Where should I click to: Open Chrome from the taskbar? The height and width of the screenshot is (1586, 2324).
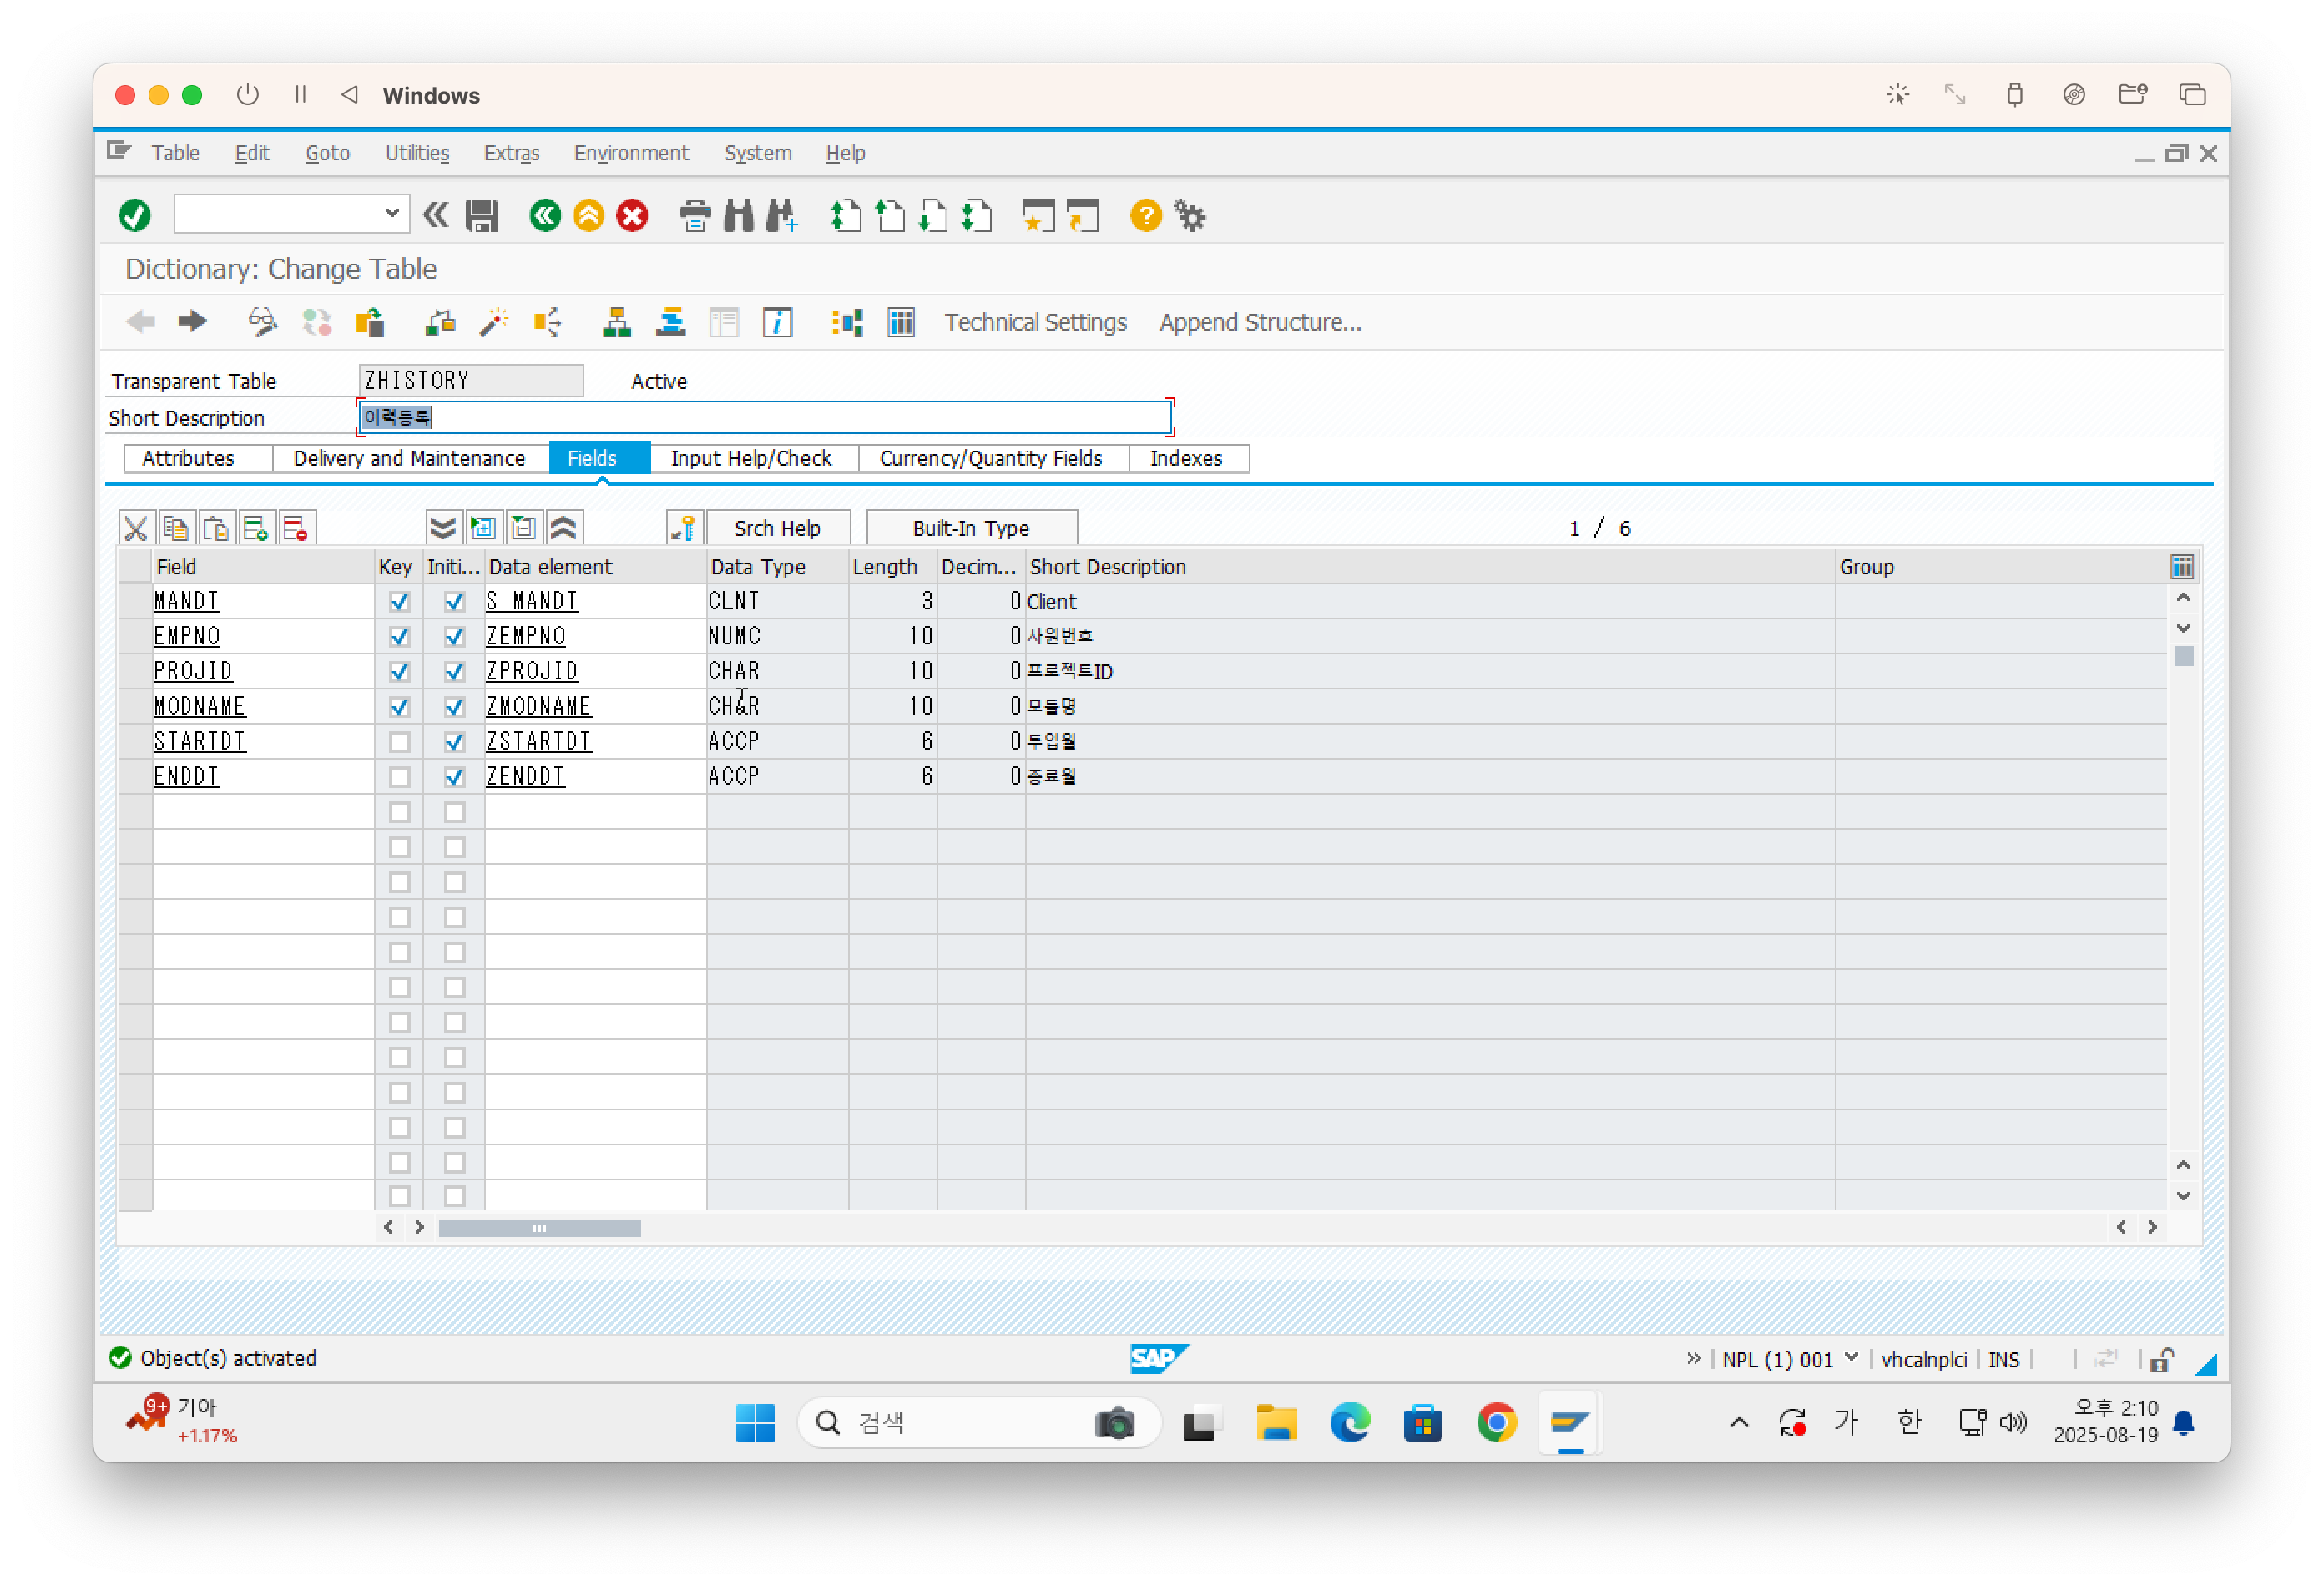point(1496,1422)
